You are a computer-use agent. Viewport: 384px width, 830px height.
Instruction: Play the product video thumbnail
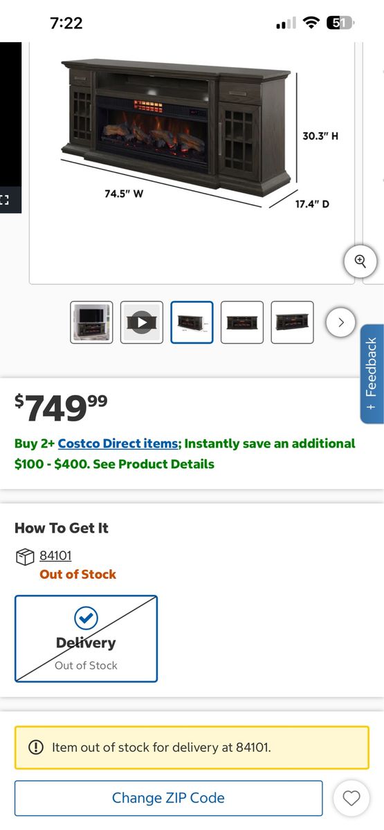pyautogui.click(x=142, y=322)
